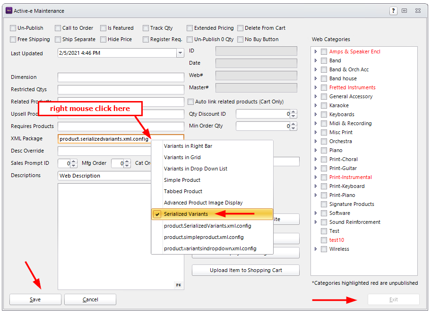Viewport: 431px width, 315px height.
Task: Toggle Auto link related products checkbox
Action: (190, 102)
